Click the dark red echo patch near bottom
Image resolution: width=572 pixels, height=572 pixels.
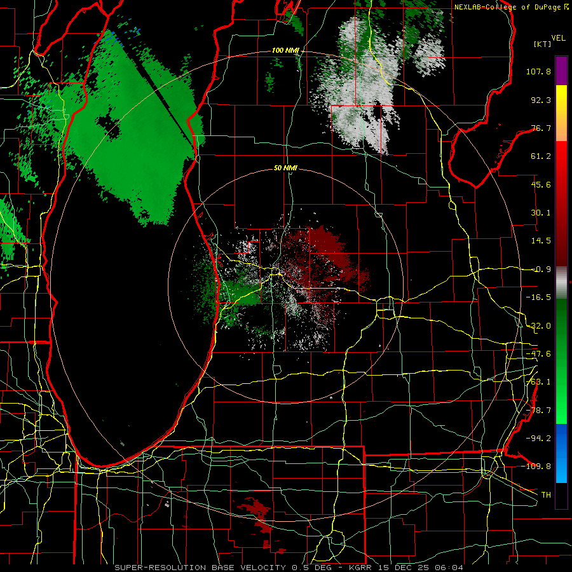point(257,511)
